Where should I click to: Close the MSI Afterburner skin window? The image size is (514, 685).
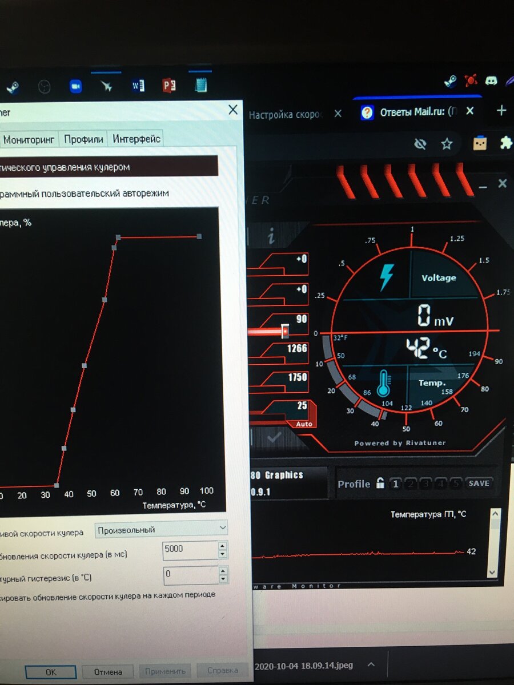[502, 183]
